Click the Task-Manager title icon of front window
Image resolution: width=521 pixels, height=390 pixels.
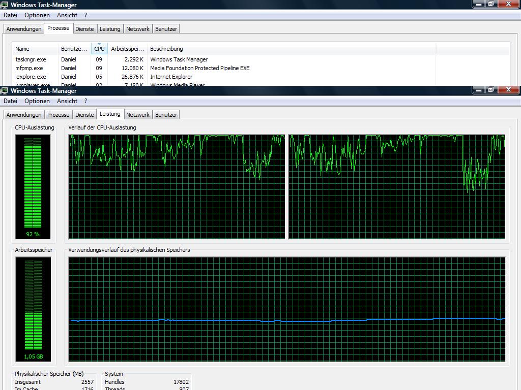(x=5, y=90)
